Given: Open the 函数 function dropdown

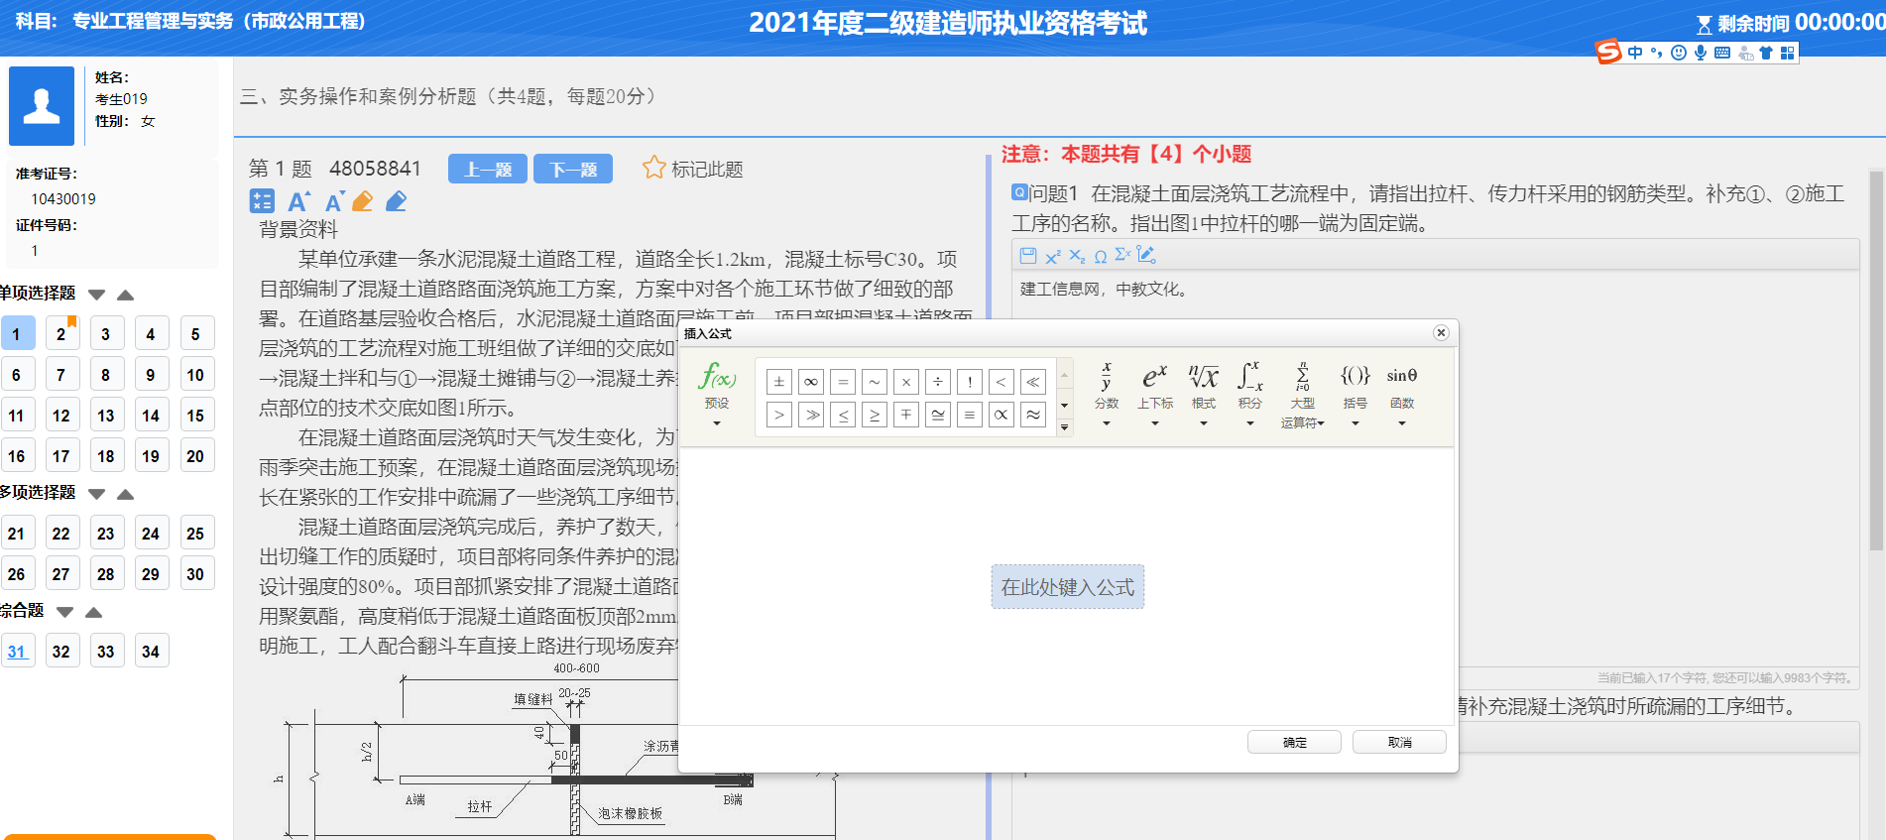Looking at the screenshot, I should coord(1402,395).
